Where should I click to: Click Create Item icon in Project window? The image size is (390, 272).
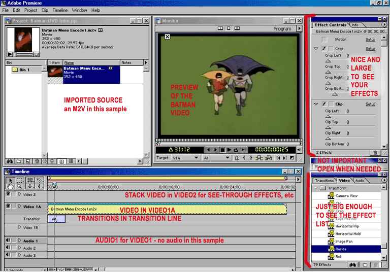pos(28,161)
